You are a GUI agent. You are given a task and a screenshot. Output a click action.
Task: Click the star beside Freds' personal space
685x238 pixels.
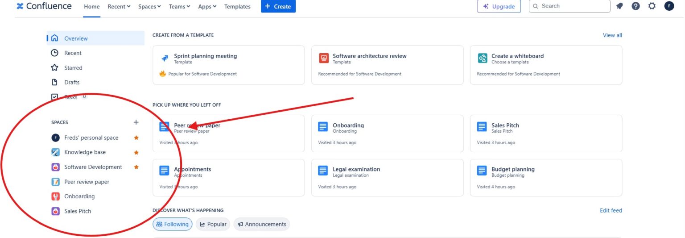(x=136, y=138)
